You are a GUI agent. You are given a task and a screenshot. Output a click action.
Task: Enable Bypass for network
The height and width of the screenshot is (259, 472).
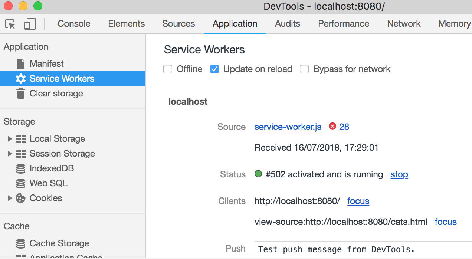[x=304, y=69]
